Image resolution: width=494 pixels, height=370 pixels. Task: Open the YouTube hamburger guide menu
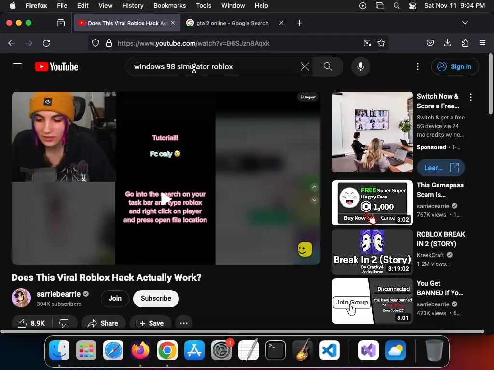(17, 66)
